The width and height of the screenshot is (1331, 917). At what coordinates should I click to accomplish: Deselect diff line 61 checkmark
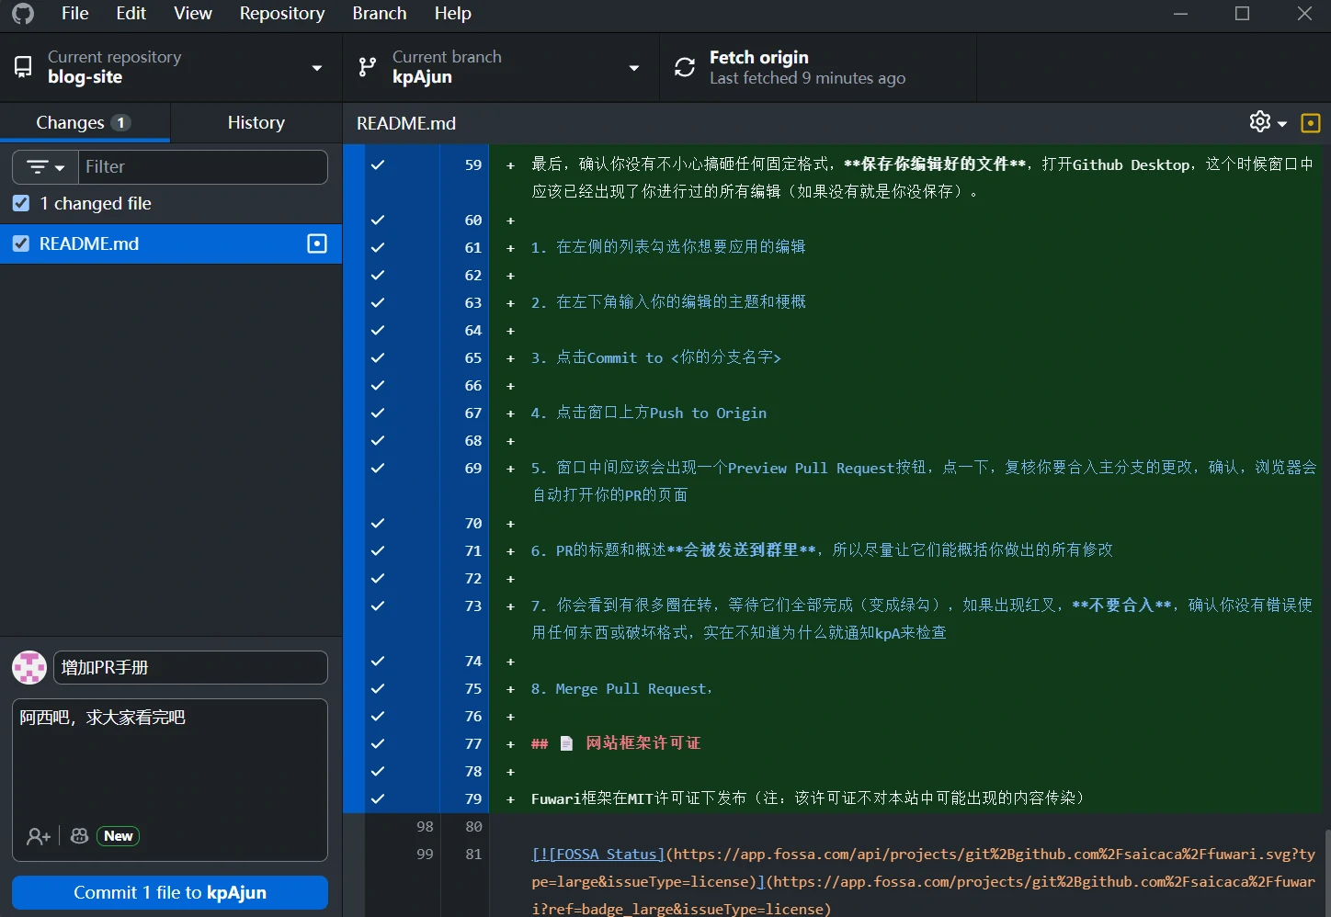377,247
